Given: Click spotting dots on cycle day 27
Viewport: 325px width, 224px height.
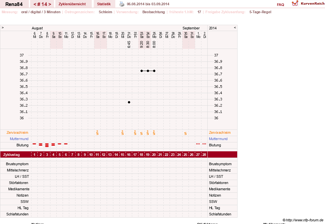Looking at the screenshot, I should [x=198, y=144].
